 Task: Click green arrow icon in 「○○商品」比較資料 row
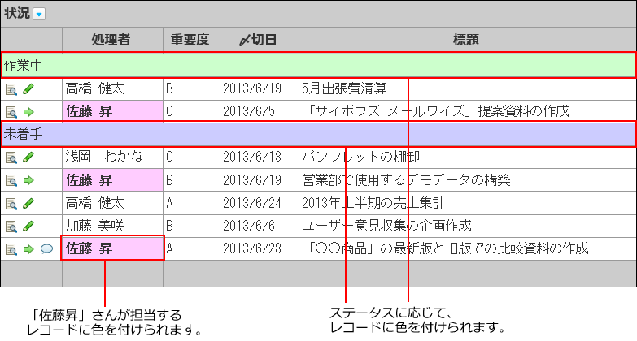coord(28,249)
